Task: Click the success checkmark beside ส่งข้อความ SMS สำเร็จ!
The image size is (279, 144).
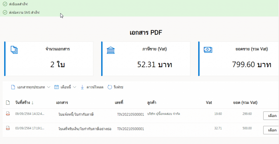Action: (x=5, y=12)
